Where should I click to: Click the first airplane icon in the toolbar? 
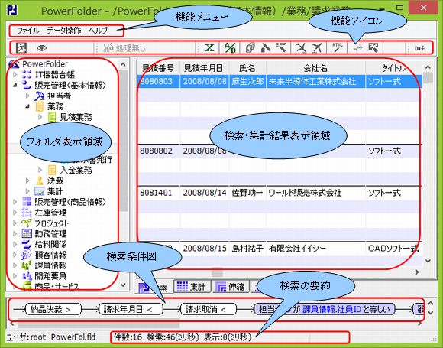click(302, 47)
